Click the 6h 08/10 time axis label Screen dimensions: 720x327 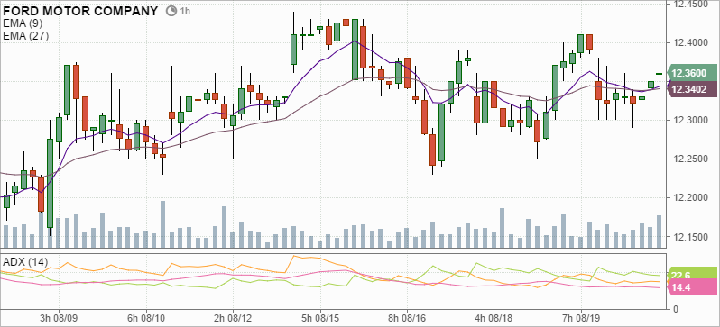tap(146, 317)
